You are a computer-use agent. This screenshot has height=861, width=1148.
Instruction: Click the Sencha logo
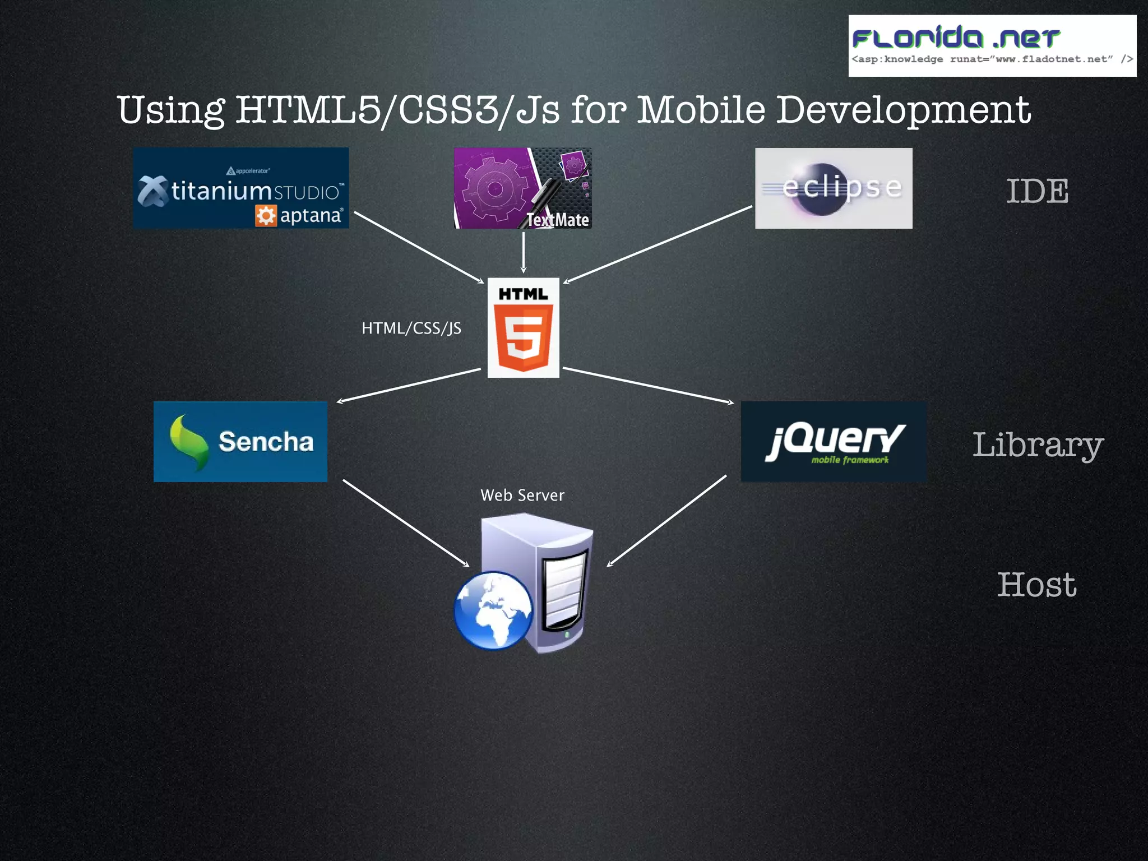(x=240, y=442)
